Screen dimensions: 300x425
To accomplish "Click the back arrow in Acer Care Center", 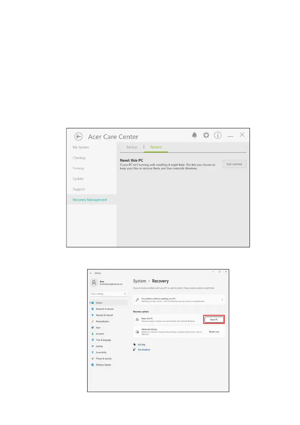I will (x=78, y=137).
